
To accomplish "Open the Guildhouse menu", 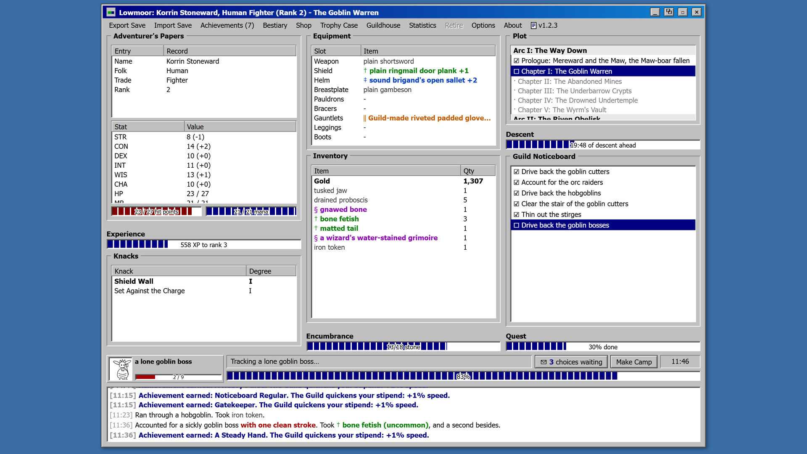I will pos(383,25).
